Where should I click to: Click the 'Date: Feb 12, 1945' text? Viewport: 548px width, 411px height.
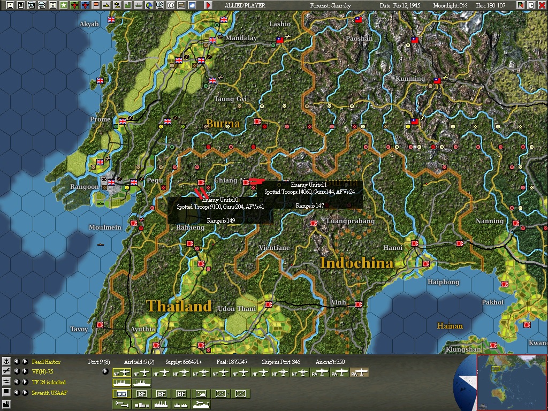click(400, 5)
